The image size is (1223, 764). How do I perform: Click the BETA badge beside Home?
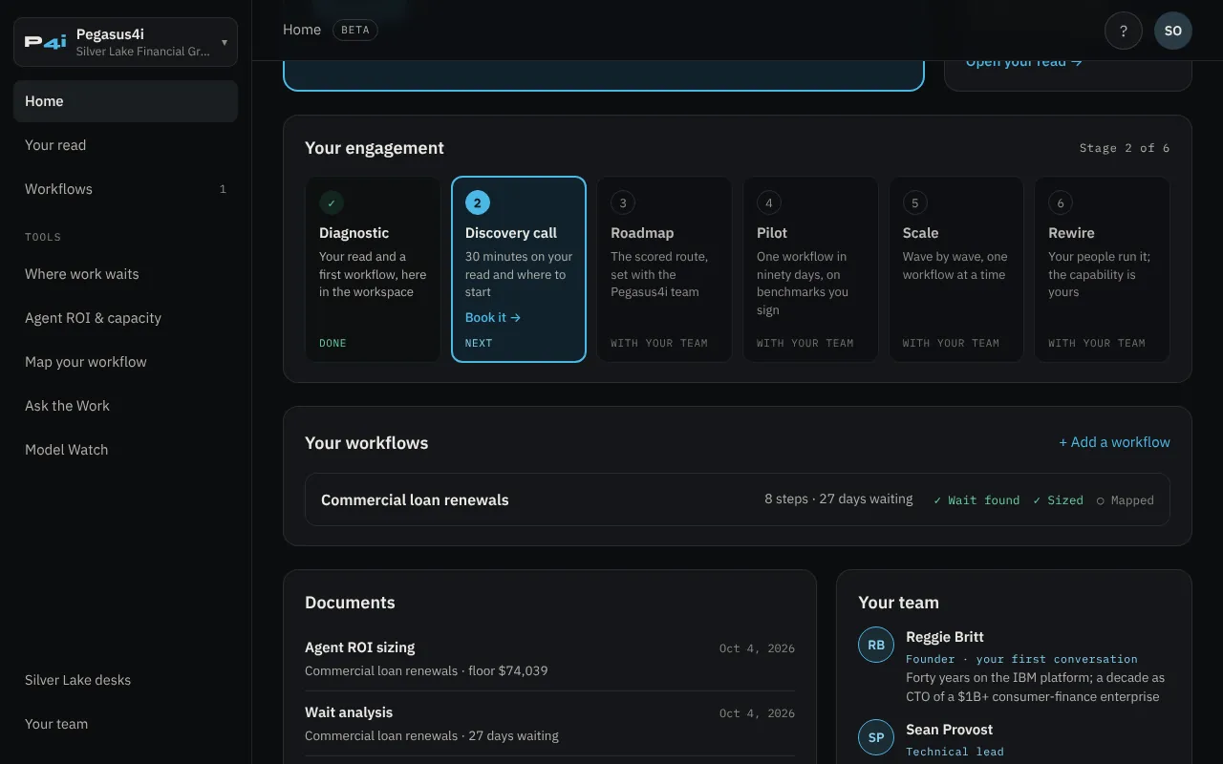[x=355, y=30]
